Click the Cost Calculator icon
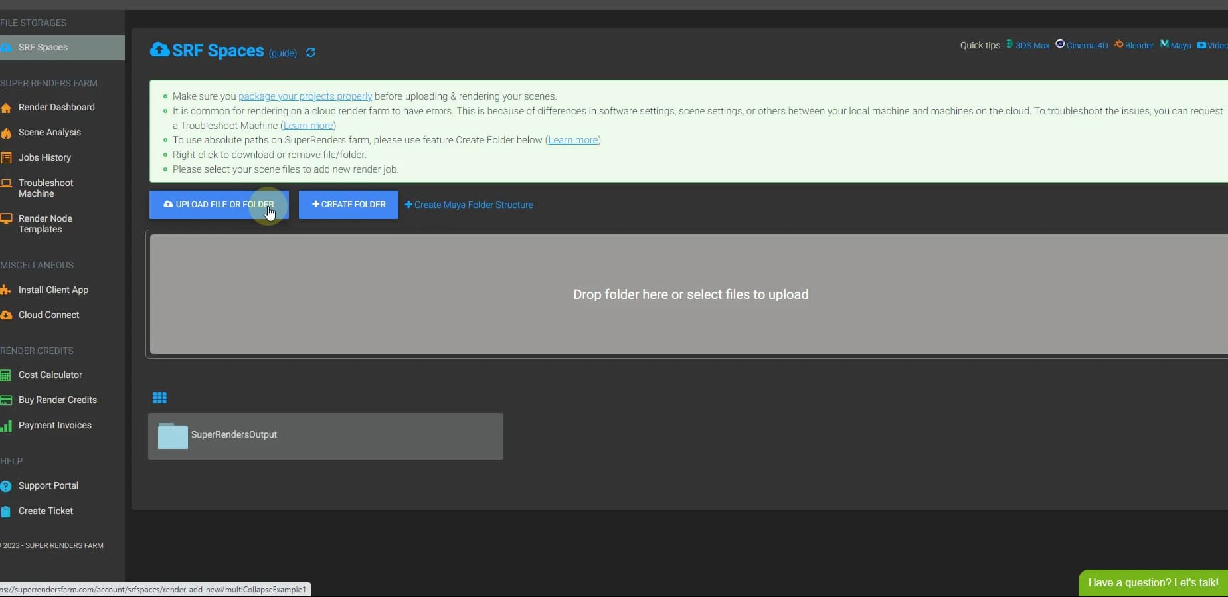This screenshot has width=1228, height=597. tap(6, 375)
